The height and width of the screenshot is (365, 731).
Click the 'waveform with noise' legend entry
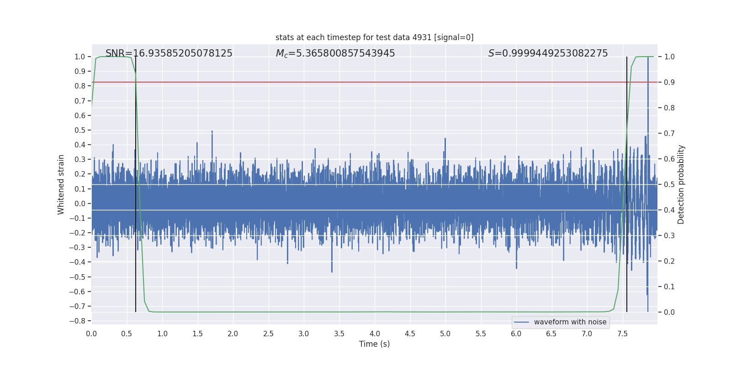pos(561,322)
